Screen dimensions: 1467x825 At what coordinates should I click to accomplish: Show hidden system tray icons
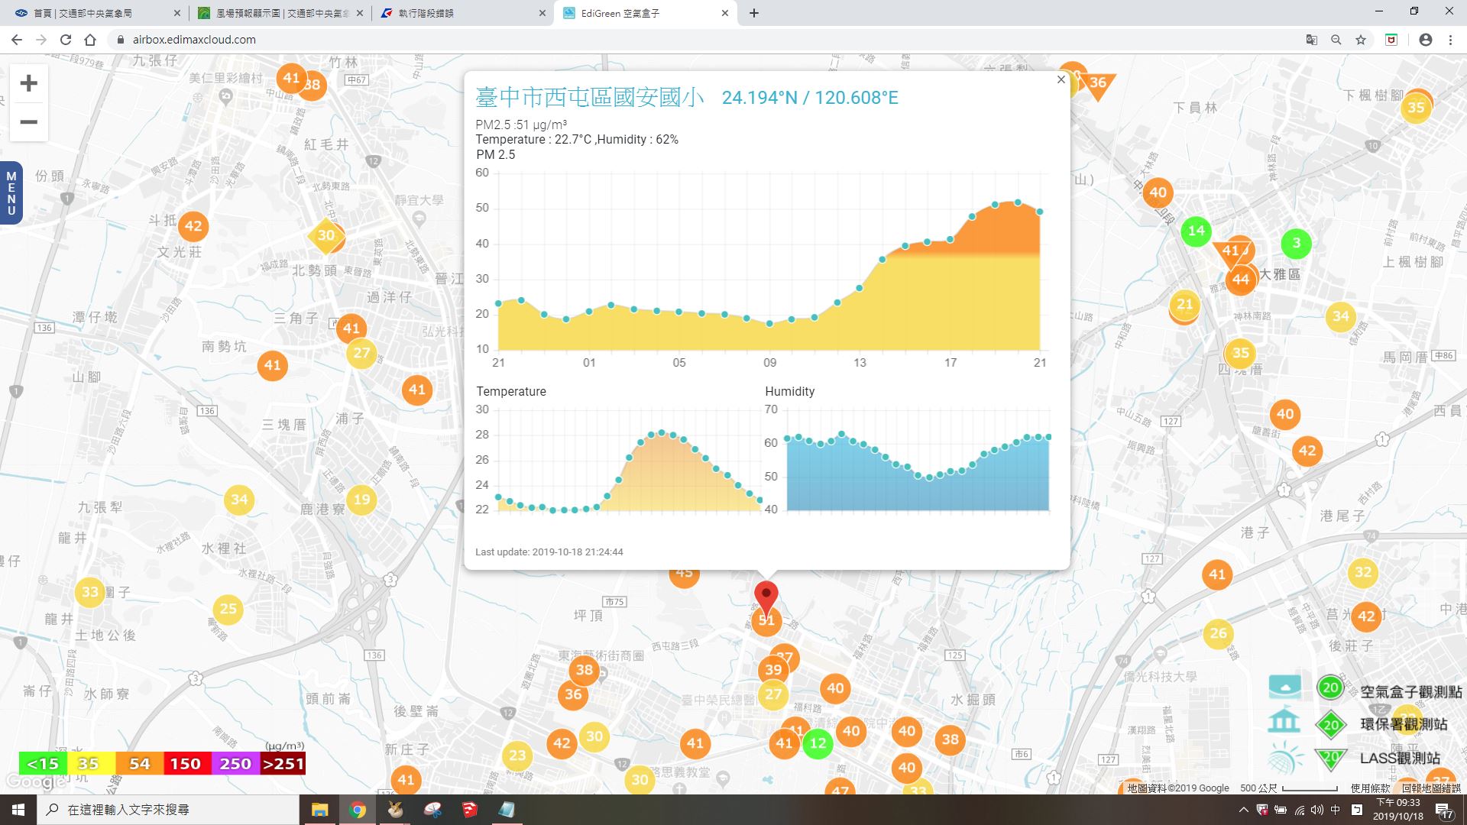(1243, 810)
